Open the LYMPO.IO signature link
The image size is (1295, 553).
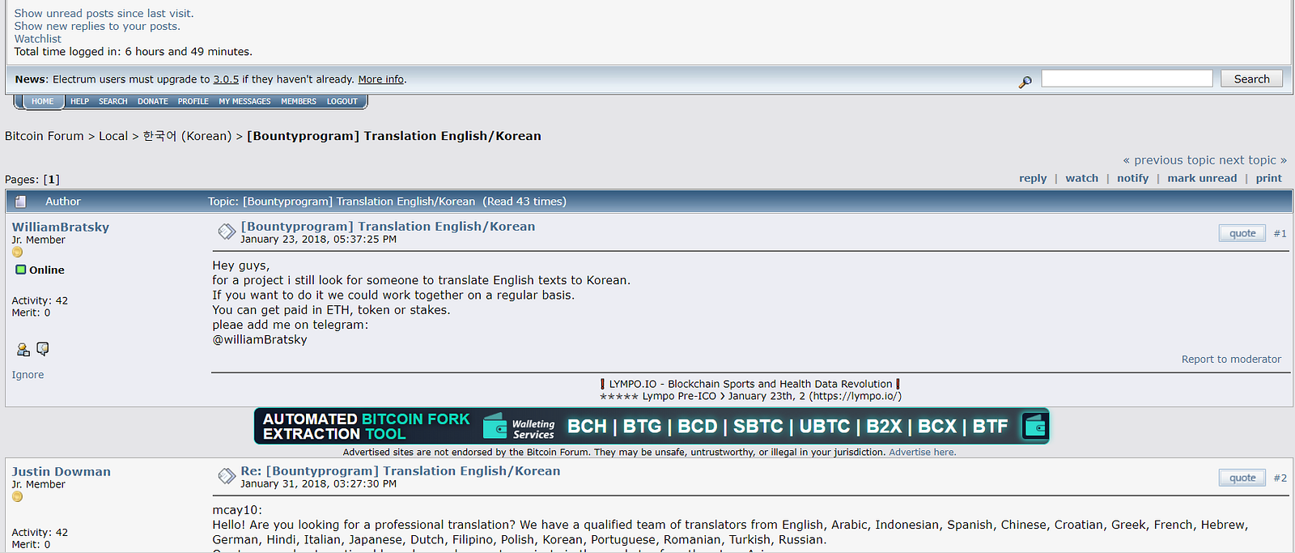(750, 384)
